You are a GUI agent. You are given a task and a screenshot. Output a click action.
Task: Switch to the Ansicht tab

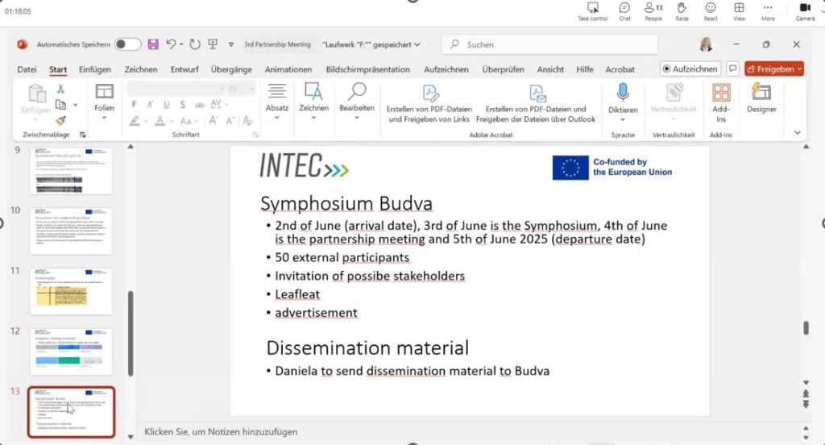550,69
